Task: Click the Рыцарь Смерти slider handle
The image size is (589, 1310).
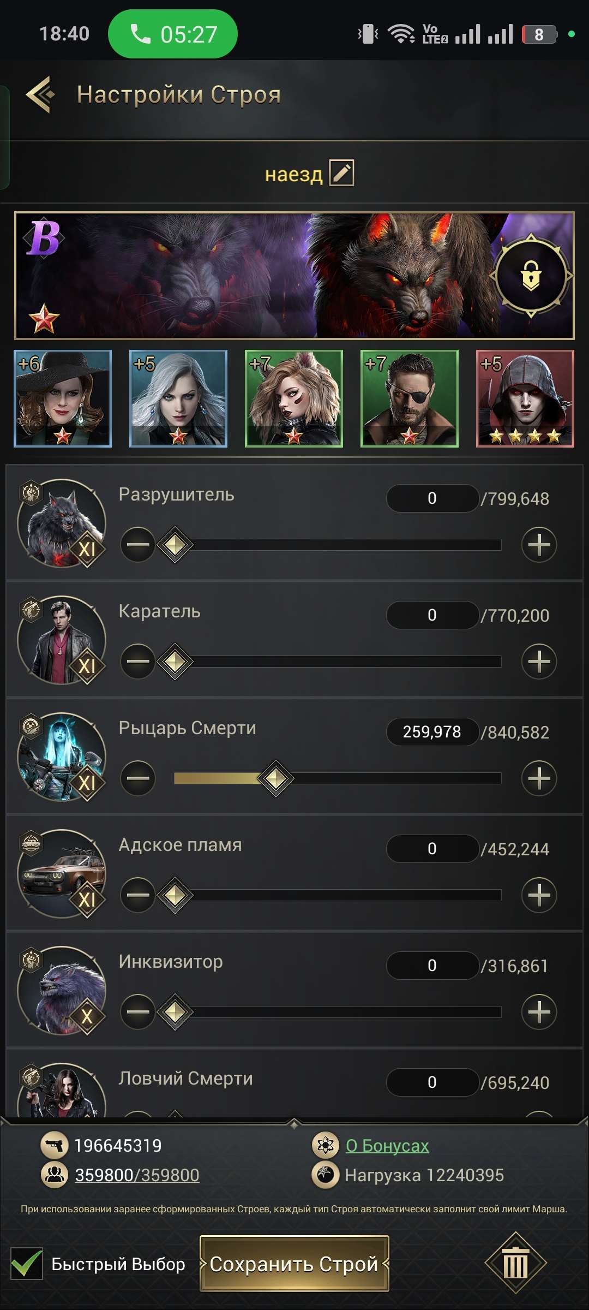Action: 275,778
